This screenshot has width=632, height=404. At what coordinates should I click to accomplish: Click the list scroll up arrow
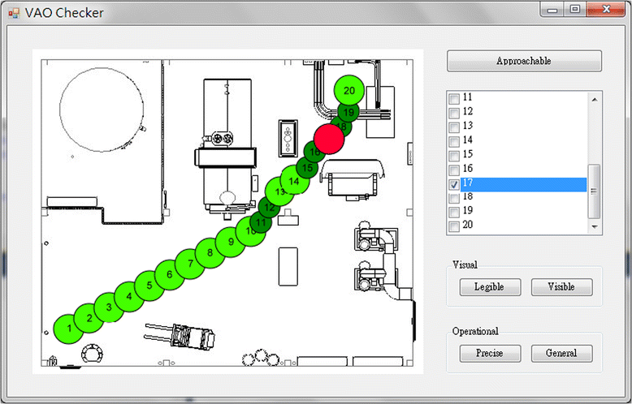coord(595,99)
